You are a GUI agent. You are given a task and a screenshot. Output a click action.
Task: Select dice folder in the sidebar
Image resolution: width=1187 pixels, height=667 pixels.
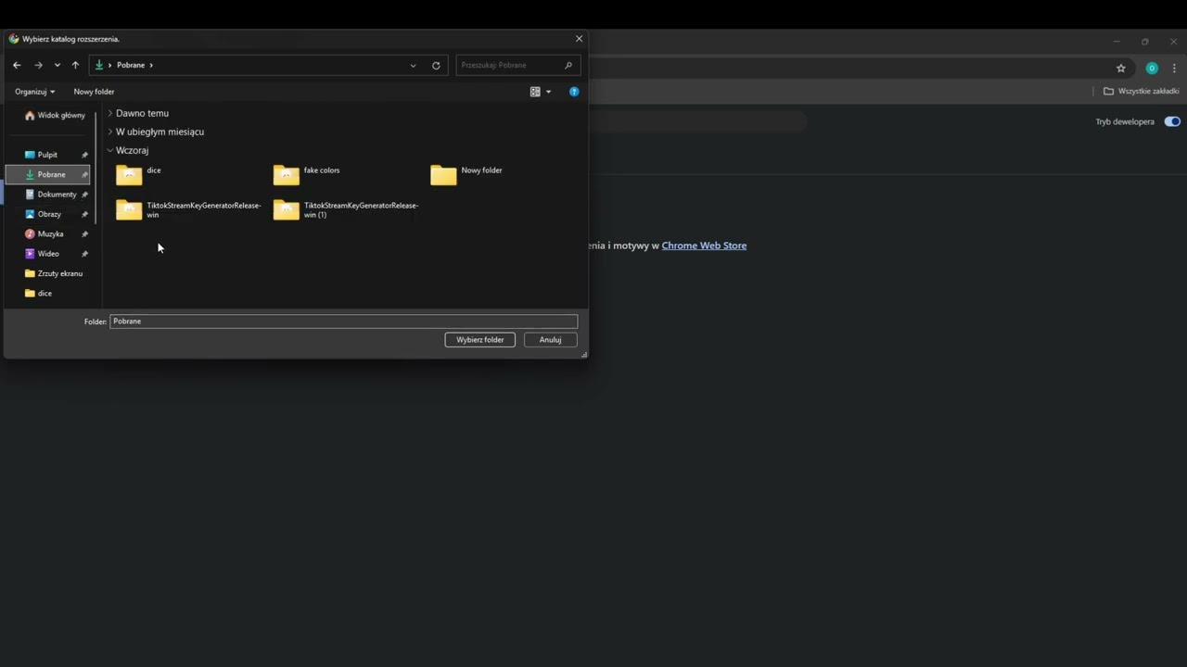click(39, 294)
